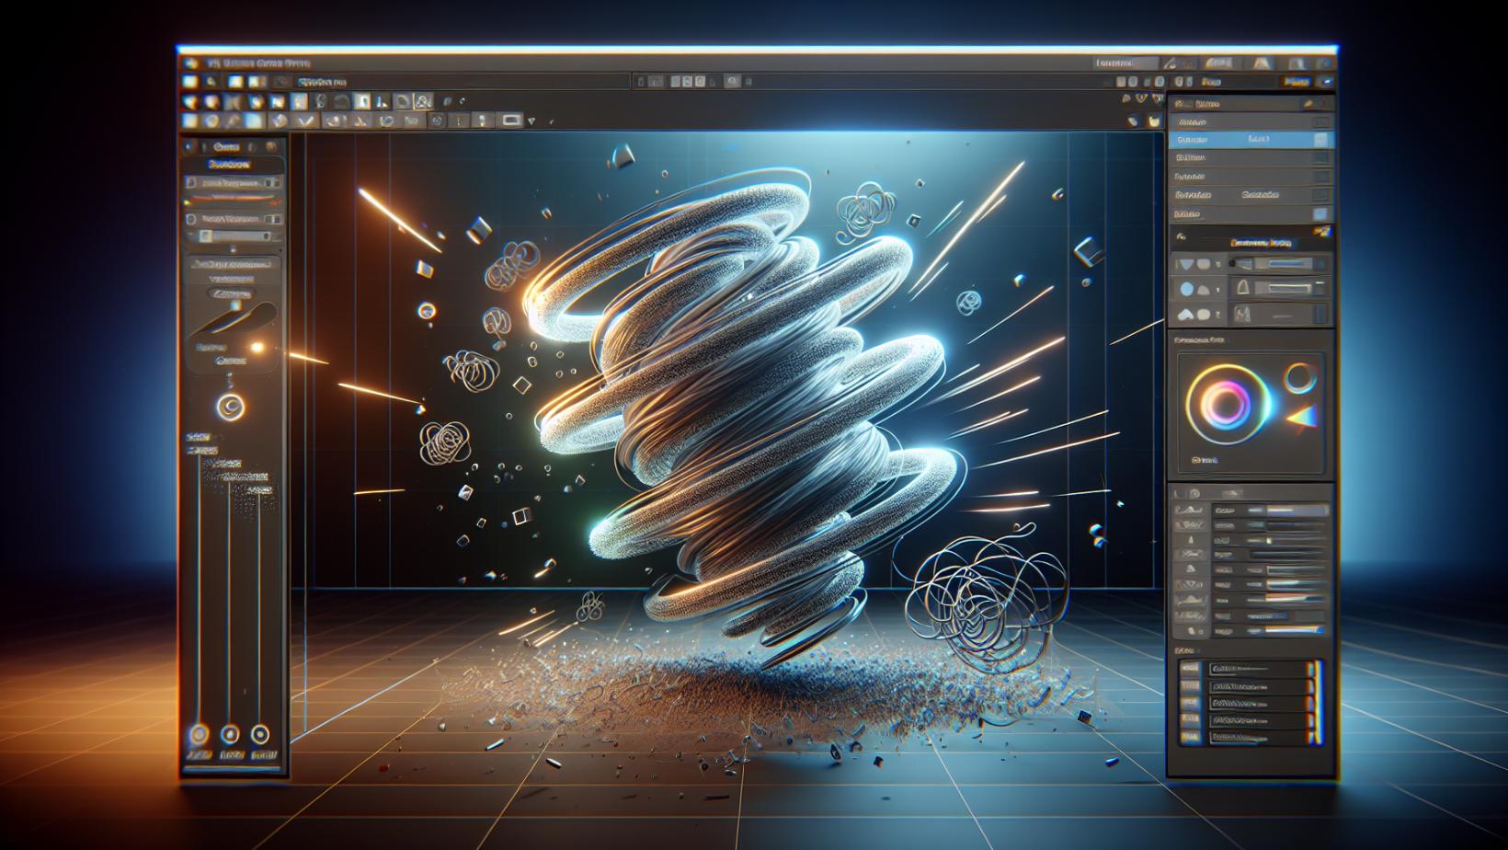
Task: Pick a hue on the rainbow color wheel
Action: (1224, 403)
